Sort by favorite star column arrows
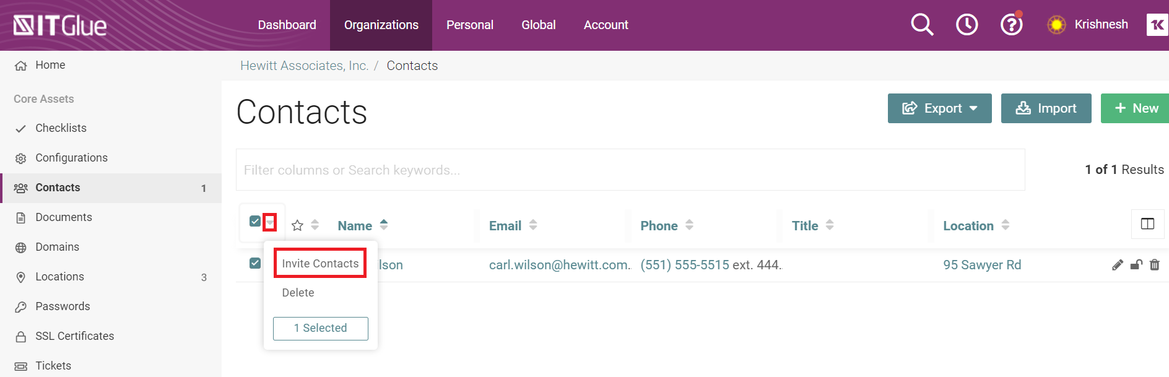 [315, 225]
